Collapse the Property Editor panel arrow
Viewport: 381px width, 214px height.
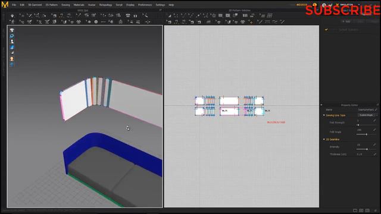[x=321, y=105]
